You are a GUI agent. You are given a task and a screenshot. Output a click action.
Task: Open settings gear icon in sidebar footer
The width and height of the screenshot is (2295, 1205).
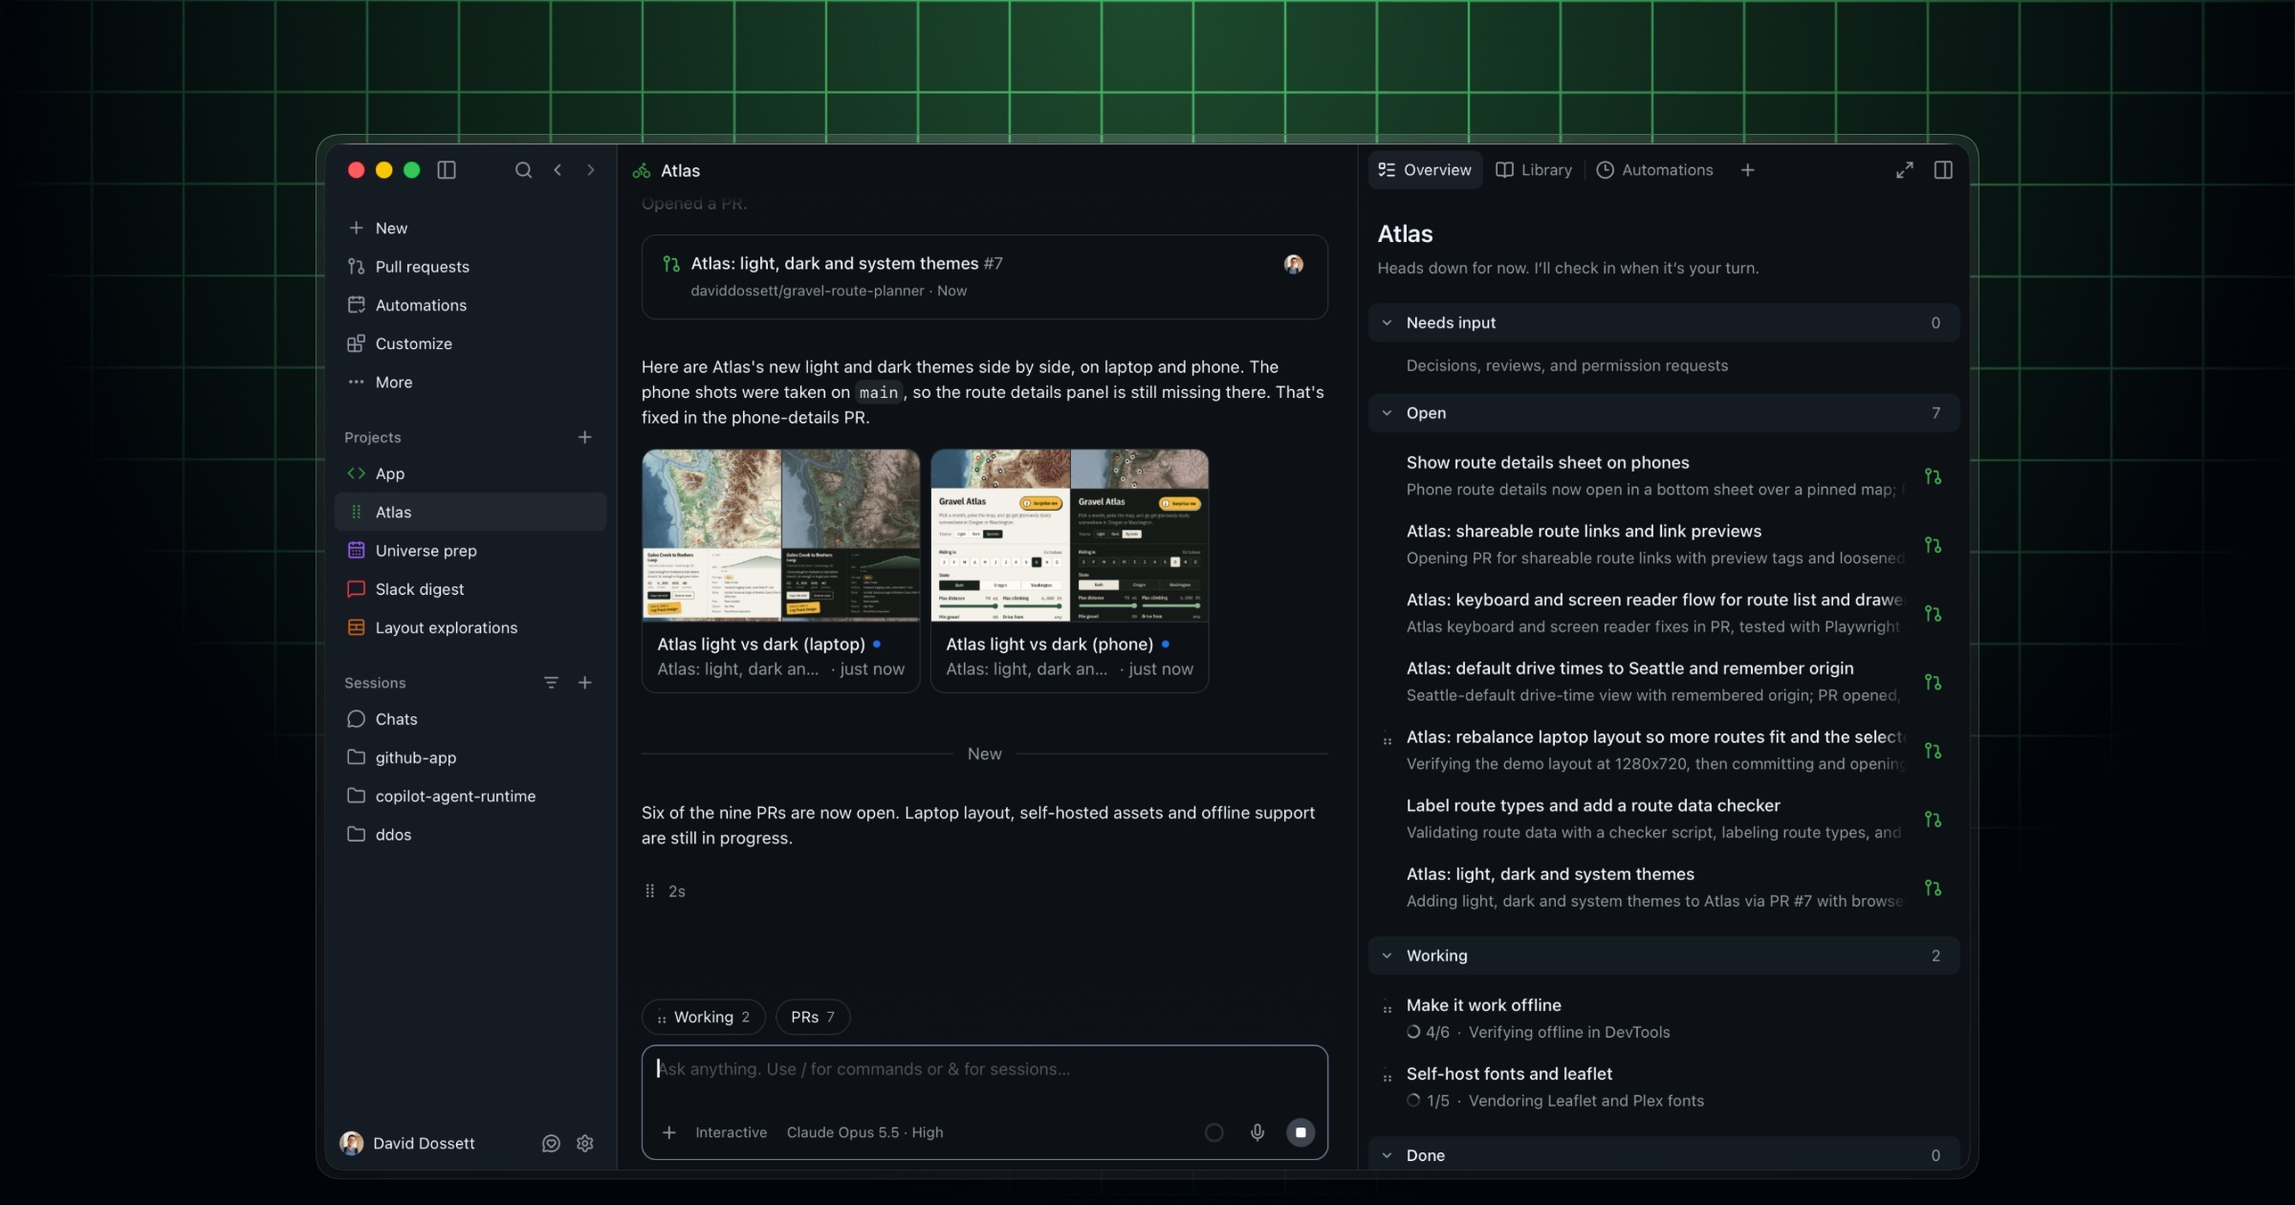pos(585,1144)
